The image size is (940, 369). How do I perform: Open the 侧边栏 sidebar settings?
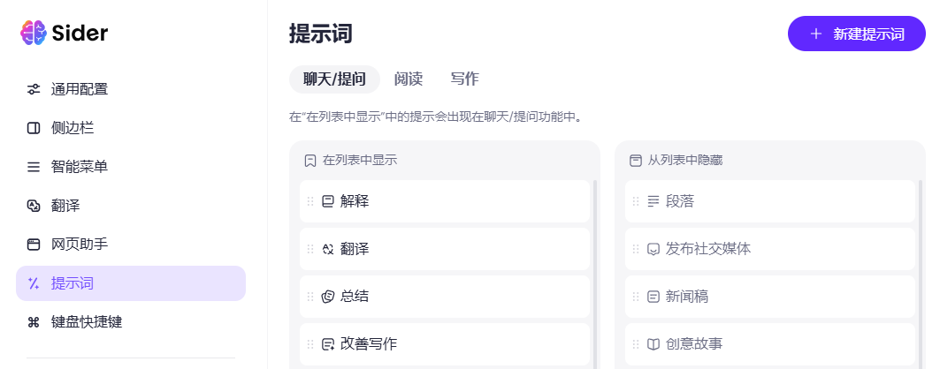pyautogui.click(x=73, y=128)
